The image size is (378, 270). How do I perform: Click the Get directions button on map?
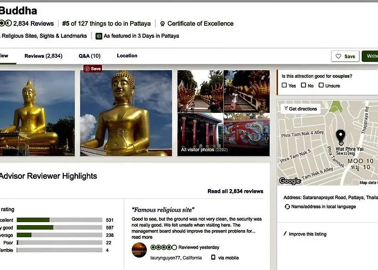[x=301, y=109]
